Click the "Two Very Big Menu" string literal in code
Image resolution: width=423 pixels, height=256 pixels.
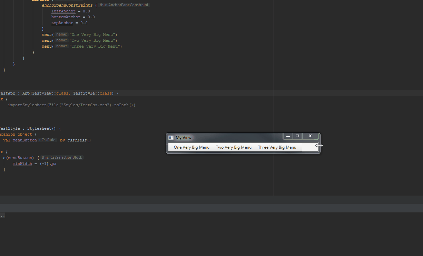click(92, 40)
